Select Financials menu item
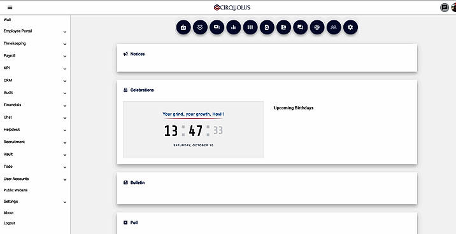 tap(12, 105)
